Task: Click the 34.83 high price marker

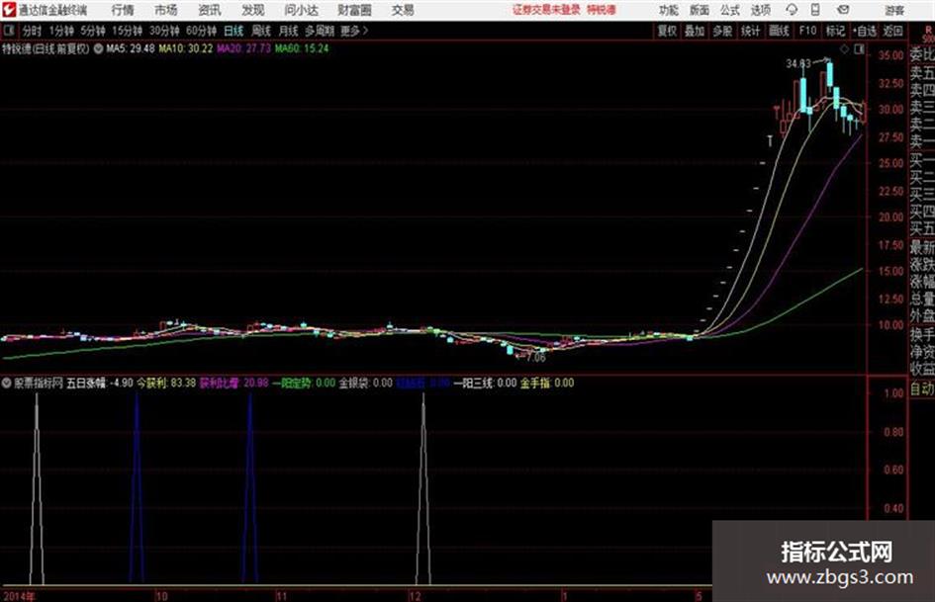Action: point(797,63)
